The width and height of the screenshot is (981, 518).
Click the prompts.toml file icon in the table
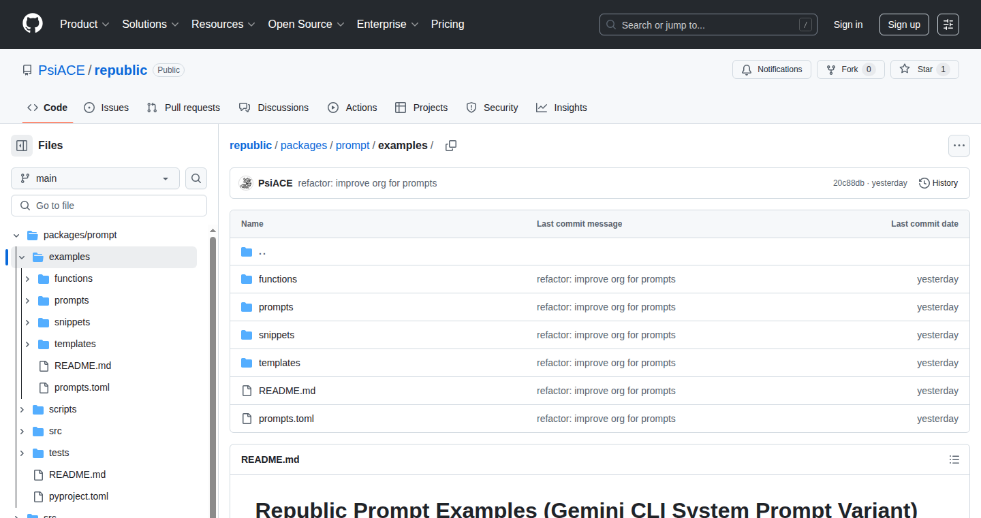coord(247,419)
